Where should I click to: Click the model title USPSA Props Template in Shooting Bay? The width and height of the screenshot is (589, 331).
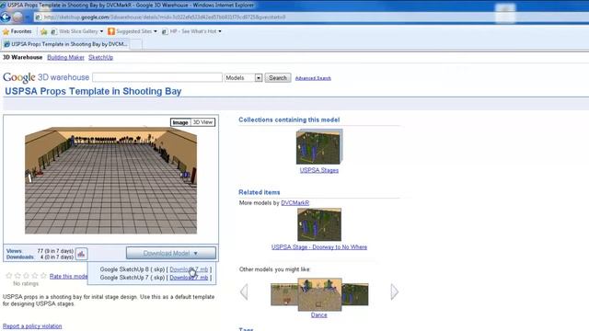[93, 91]
